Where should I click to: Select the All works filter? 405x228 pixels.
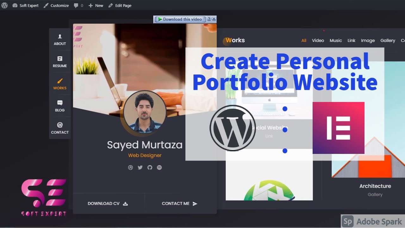304,41
